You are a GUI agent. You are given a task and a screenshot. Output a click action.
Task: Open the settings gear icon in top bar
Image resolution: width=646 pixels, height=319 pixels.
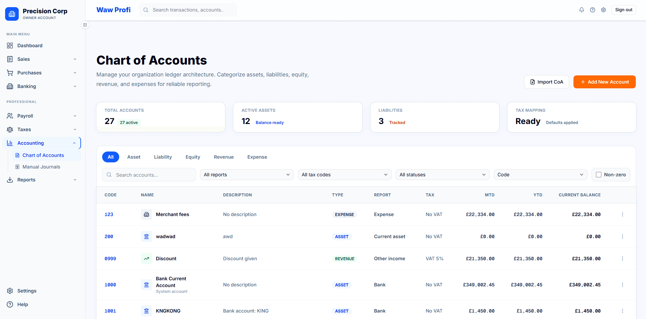(603, 10)
